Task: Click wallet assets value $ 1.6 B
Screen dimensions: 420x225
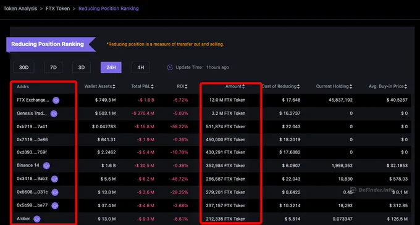Action: [x=109, y=166]
